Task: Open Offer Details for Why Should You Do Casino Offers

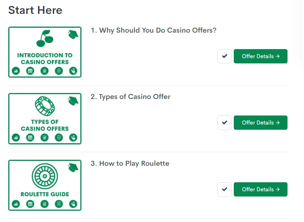Action: (260, 56)
